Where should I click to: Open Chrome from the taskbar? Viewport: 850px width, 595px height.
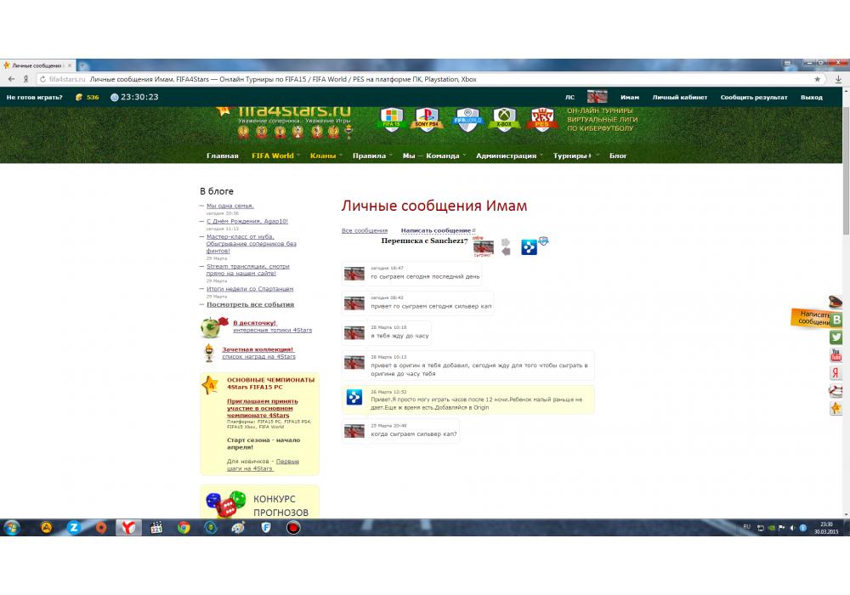pyautogui.click(x=184, y=527)
